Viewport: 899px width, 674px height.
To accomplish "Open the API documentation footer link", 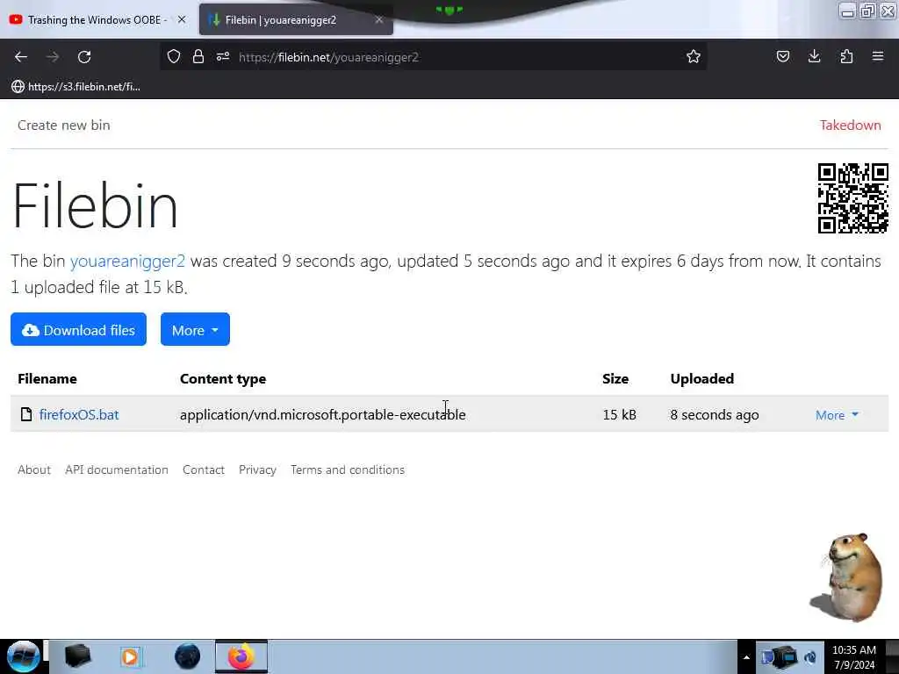I will (x=117, y=470).
